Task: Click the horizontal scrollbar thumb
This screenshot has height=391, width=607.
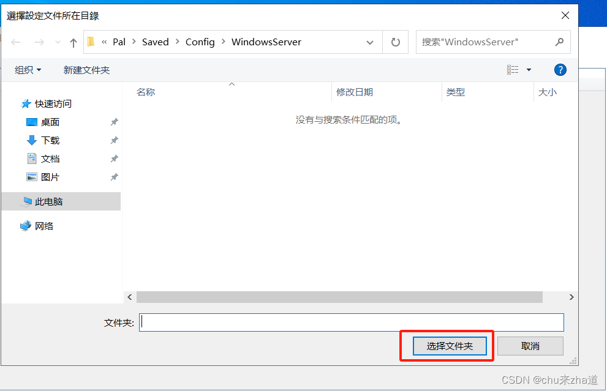Action: pyautogui.click(x=339, y=297)
